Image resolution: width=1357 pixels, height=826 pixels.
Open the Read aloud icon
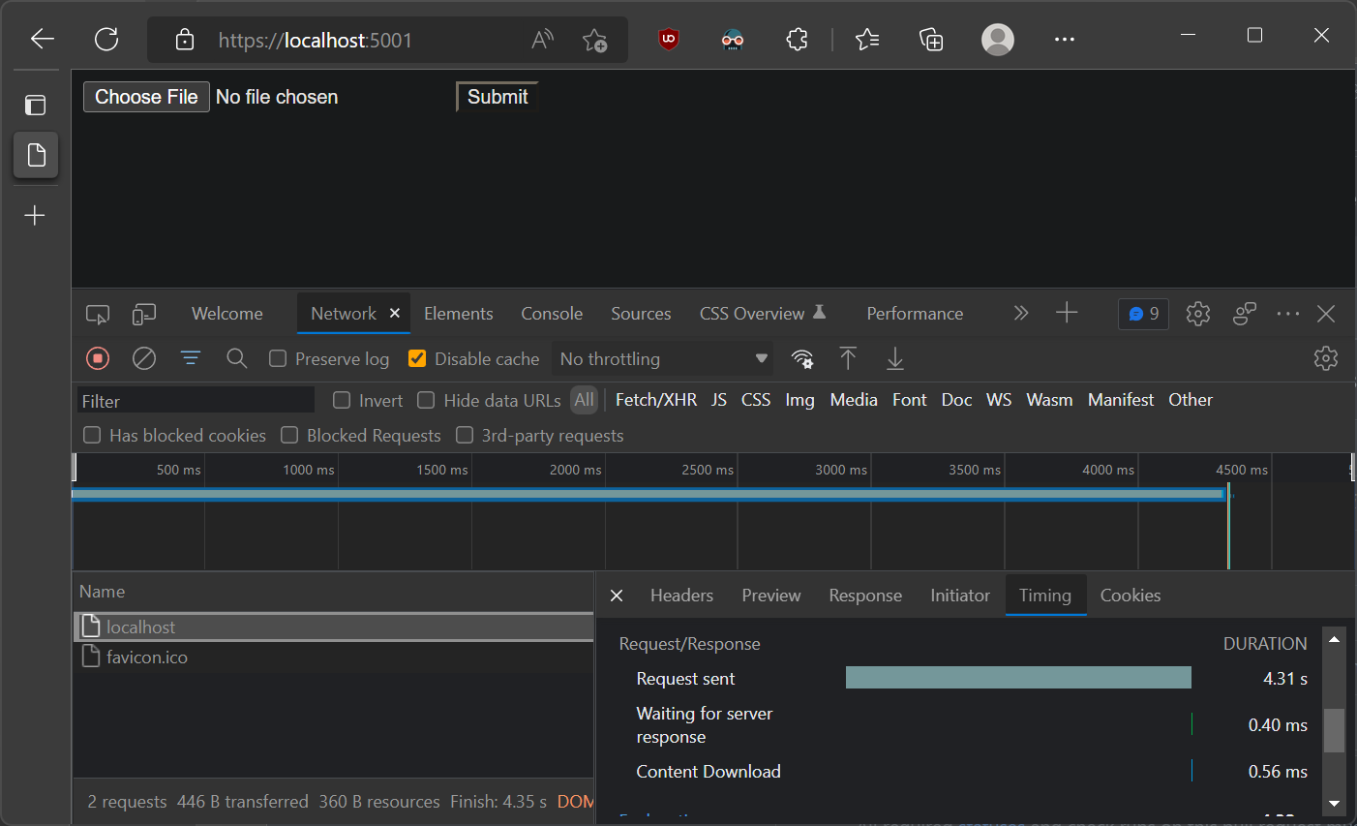click(x=543, y=40)
